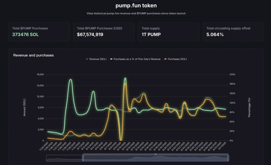Click the right handle of range slider
The height and width of the screenshot is (165, 271).
(228, 158)
